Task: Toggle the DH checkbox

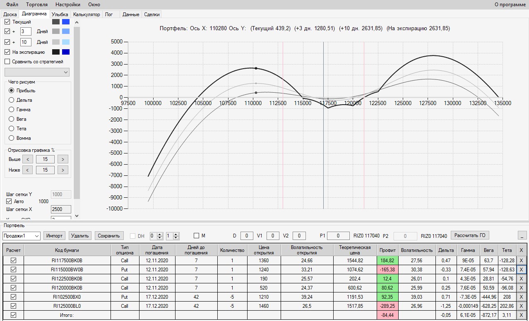Action: point(133,236)
